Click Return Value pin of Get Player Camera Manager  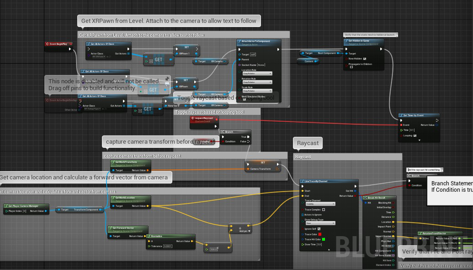click(x=46, y=211)
